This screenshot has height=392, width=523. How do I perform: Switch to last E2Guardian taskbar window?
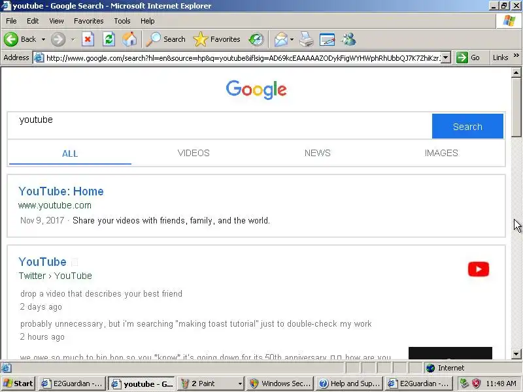(418, 384)
